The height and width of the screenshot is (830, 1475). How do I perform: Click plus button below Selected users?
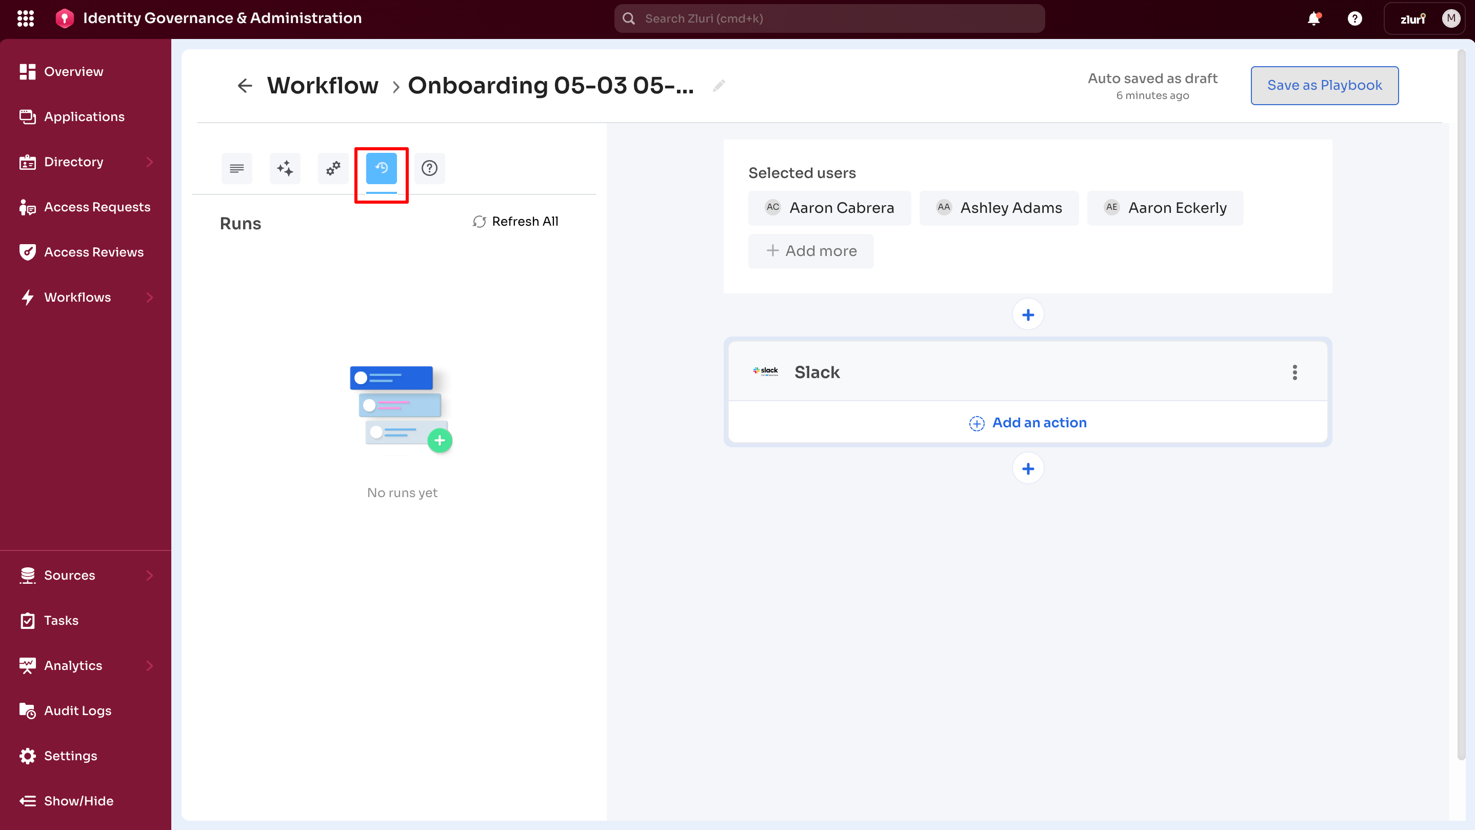[x=1028, y=314]
